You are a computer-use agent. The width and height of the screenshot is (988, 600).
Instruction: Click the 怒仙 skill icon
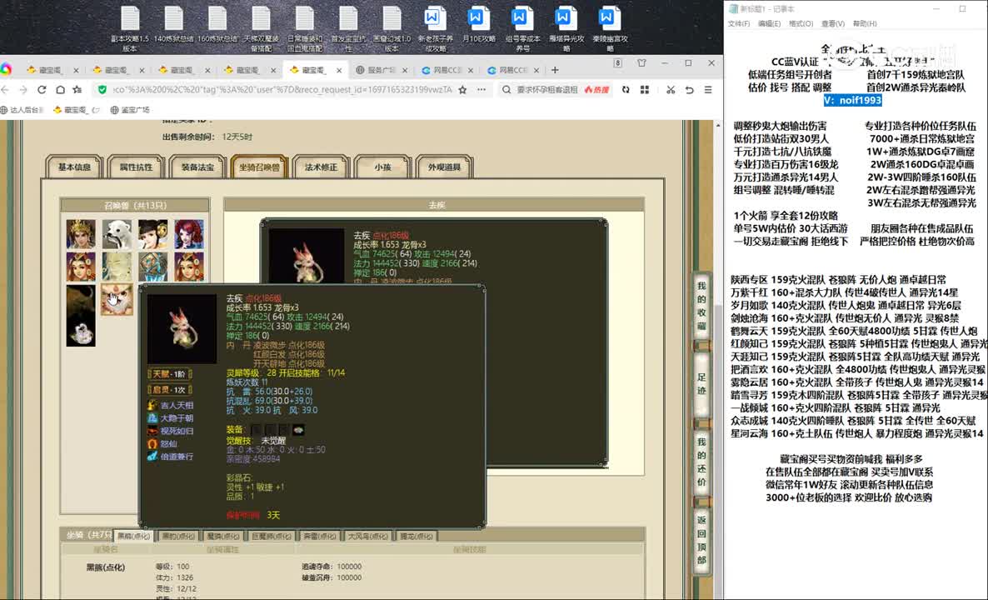tap(152, 443)
